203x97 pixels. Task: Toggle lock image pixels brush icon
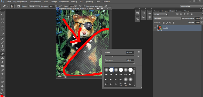pyautogui.click(x=167, y=22)
